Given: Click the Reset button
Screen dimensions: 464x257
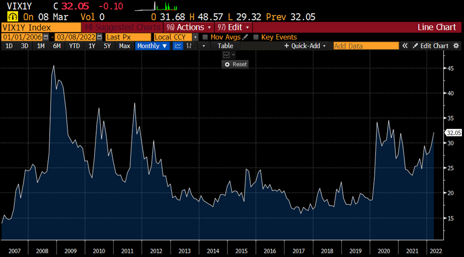Looking at the screenshot, I should click(x=235, y=64).
